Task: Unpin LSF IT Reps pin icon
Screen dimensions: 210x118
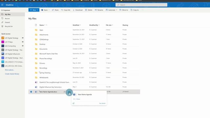Action: (23, 42)
